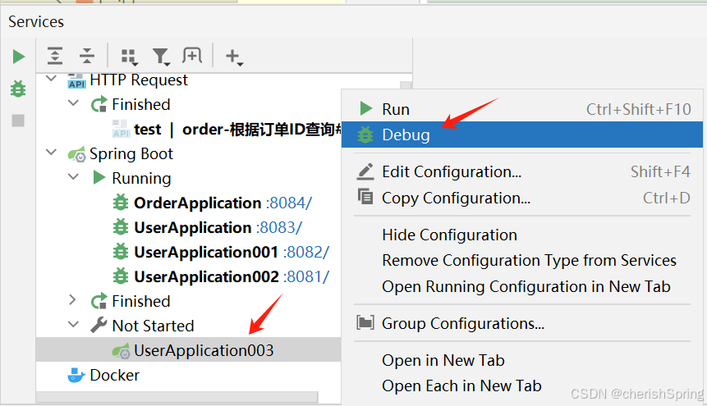Viewport: 707px width, 406px height.
Task: Choose Hide Configuration menu item
Action: pos(522,235)
